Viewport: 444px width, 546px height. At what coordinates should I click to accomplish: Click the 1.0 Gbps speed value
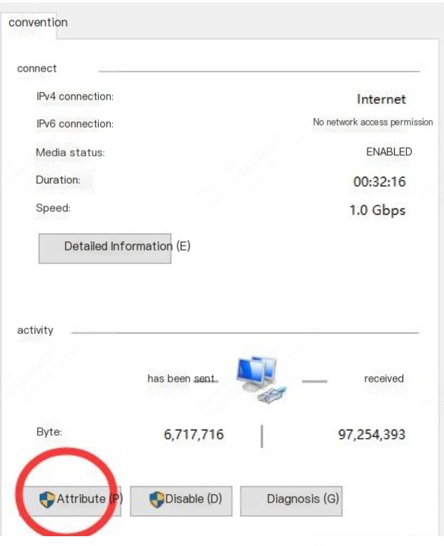click(377, 210)
